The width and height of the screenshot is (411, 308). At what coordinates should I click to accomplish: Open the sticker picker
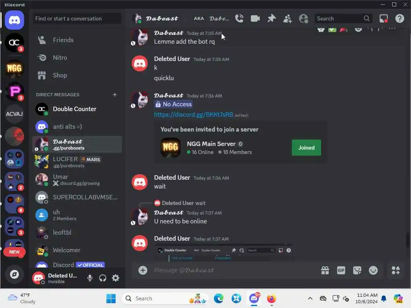357,270
